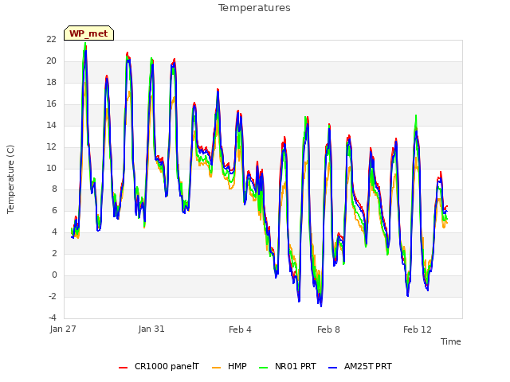Click the Feb 4 x-axis label
Screen dimensions: 510x382
point(240,329)
